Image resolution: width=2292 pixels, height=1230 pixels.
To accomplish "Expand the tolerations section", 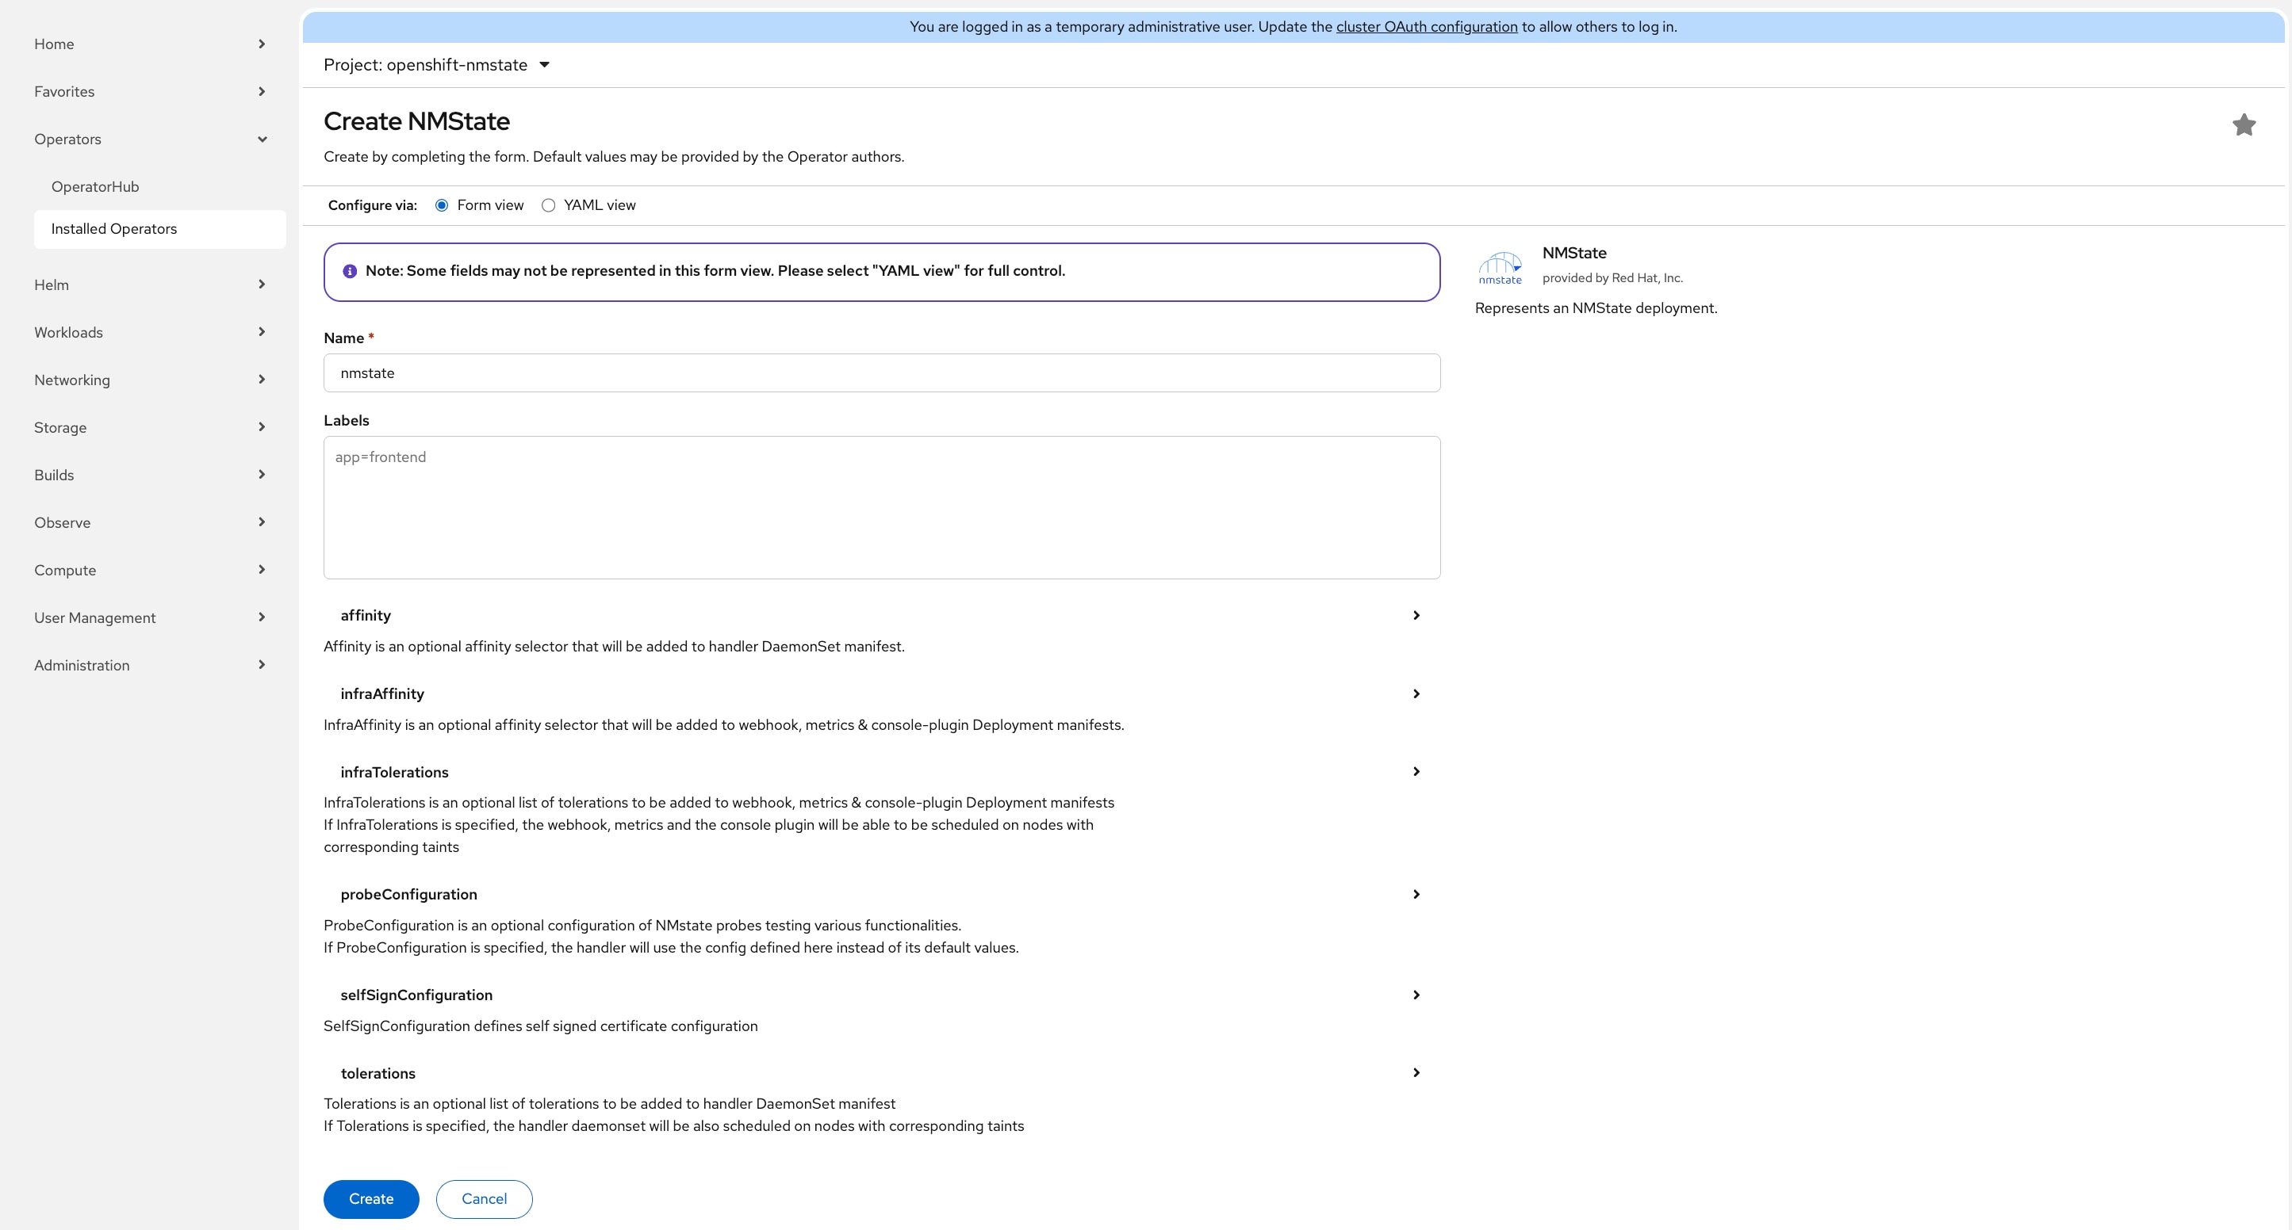I will [x=881, y=1072].
